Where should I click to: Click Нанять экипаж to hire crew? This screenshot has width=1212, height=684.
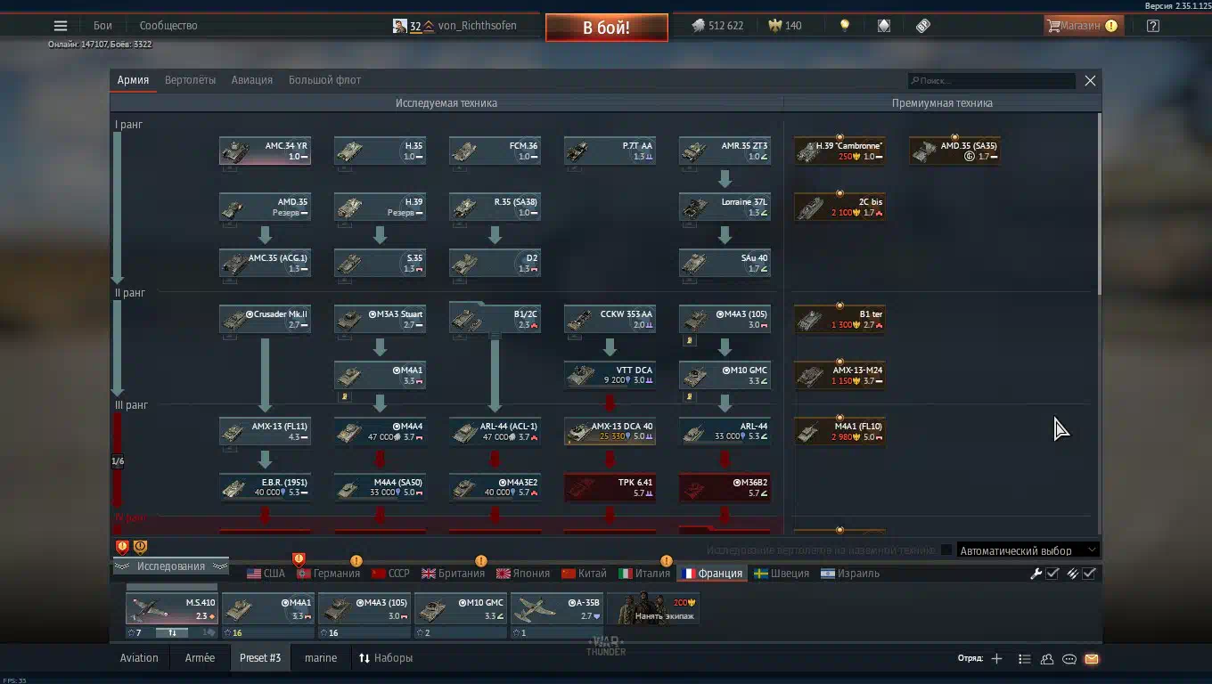pyautogui.click(x=653, y=609)
